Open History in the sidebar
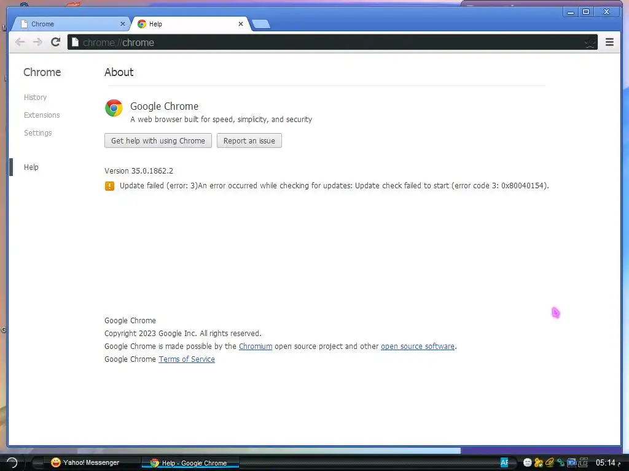 point(35,98)
